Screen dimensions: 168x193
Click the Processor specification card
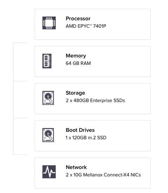click(x=93, y=24)
